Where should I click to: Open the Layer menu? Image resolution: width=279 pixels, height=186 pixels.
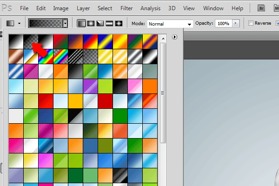(83, 8)
